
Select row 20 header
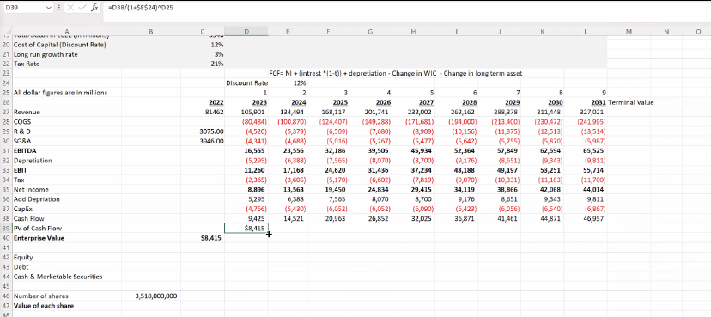click(6, 45)
